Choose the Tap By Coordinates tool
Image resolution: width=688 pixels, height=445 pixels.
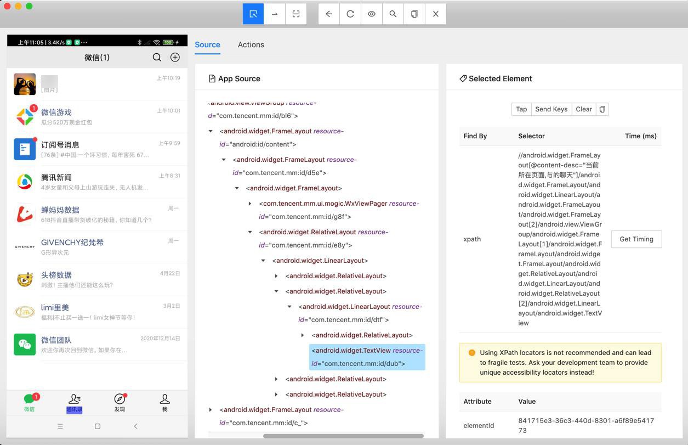(296, 14)
